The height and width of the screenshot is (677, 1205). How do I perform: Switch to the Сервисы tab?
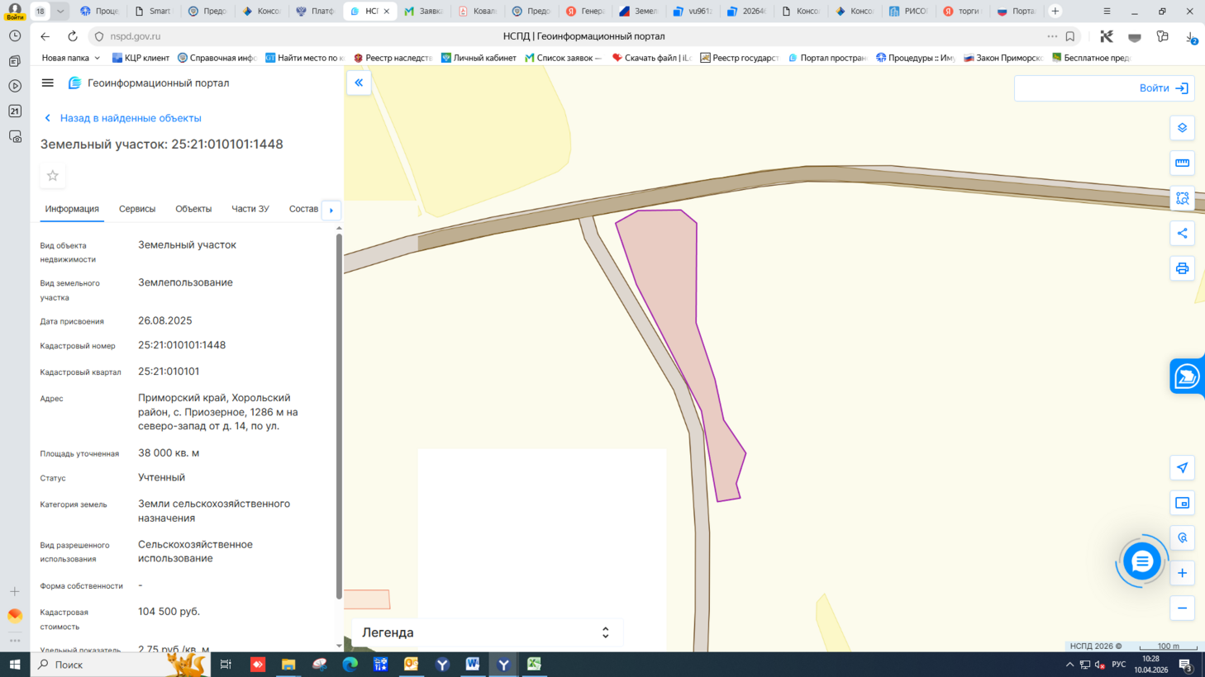point(137,209)
